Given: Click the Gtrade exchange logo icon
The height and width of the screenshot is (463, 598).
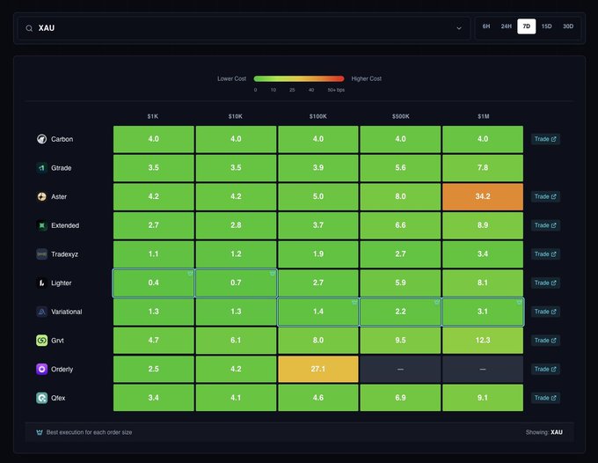Looking at the screenshot, I should pyautogui.click(x=41, y=168).
